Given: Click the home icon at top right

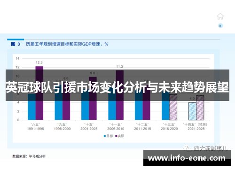Looking at the screenshot, I should click(220, 16).
